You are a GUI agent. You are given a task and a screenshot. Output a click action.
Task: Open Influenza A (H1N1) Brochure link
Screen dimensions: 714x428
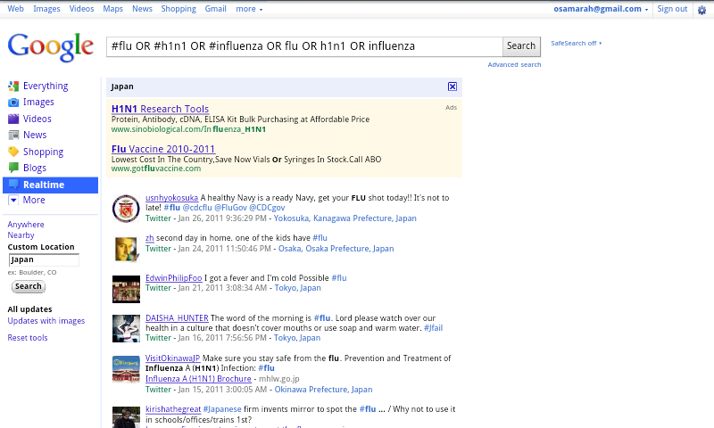pyautogui.click(x=198, y=379)
